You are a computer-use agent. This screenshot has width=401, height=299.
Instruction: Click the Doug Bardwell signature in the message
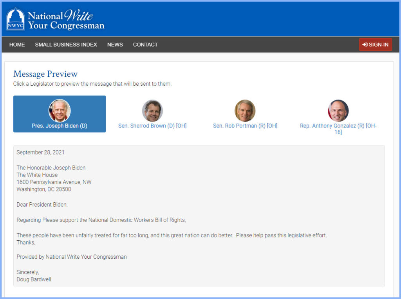click(34, 279)
